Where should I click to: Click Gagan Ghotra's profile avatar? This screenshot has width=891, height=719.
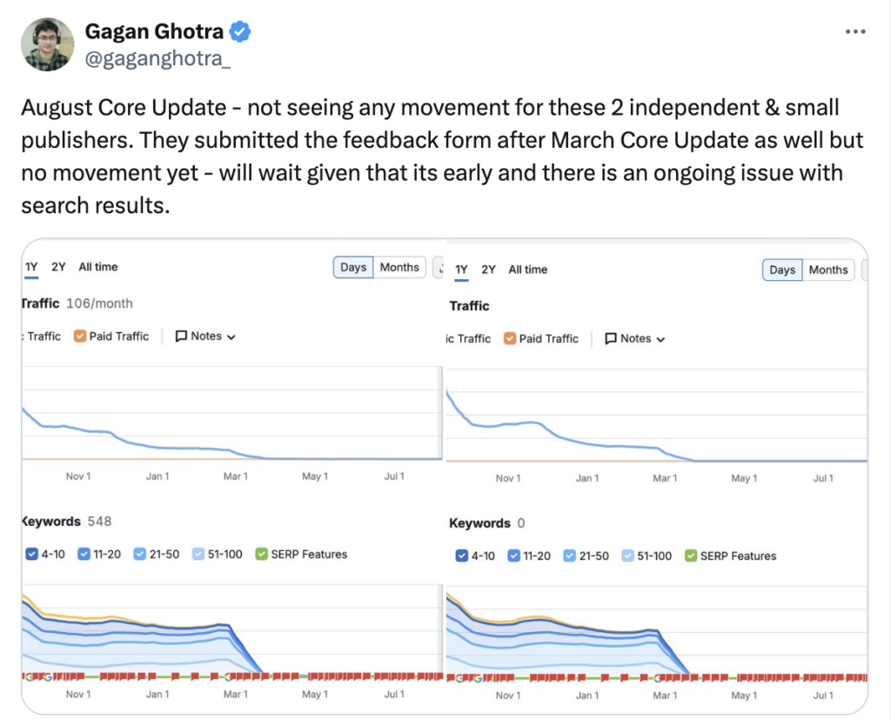(x=46, y=44)
